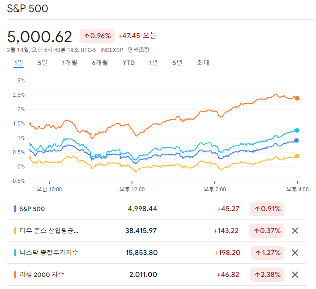Image resolution: width=316 pixels, height=289 pixels.
Task: Click the S&P 500 page title
Action: coord(28,9)
